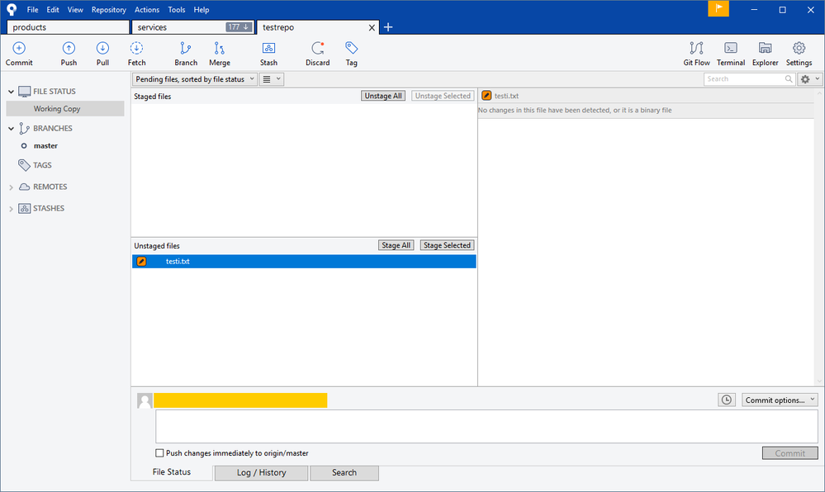Screen dimensions: 825x492
Task: Switch to the Log / History tab
Action: (261, 472)
